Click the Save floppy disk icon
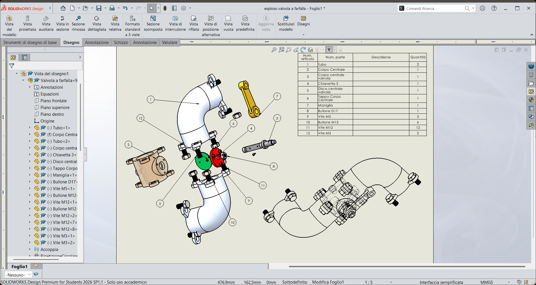This screenshot has height=285, width=536. (x=99, y=8)
